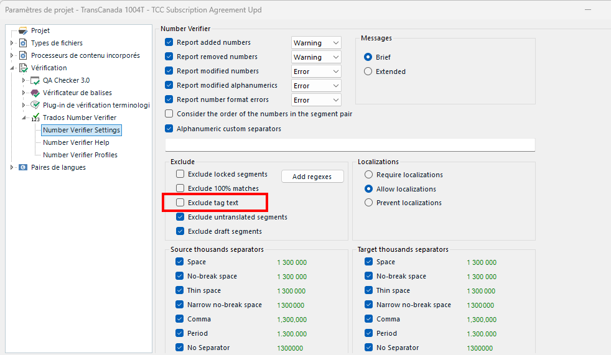611x355 pixels.
Task: Enable Exclude 100% matches
Action: pyautogui.click(x=180, y=188)
